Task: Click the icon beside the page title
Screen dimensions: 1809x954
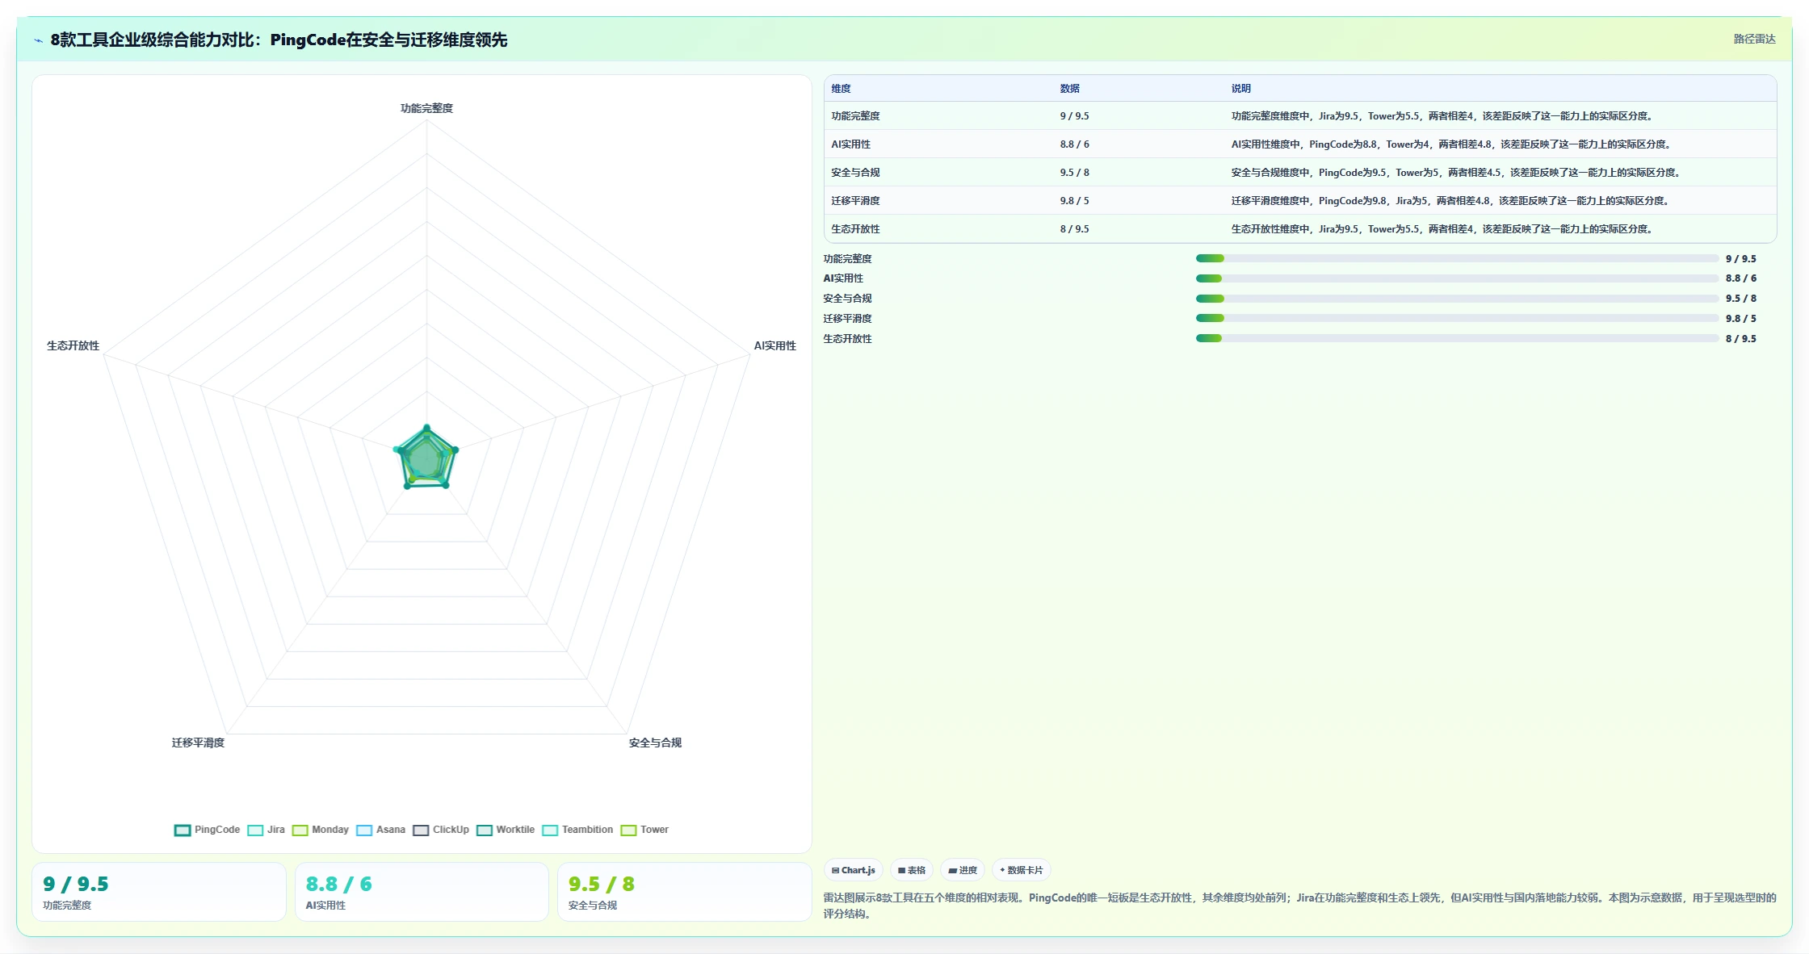Action: coord(38,40)
